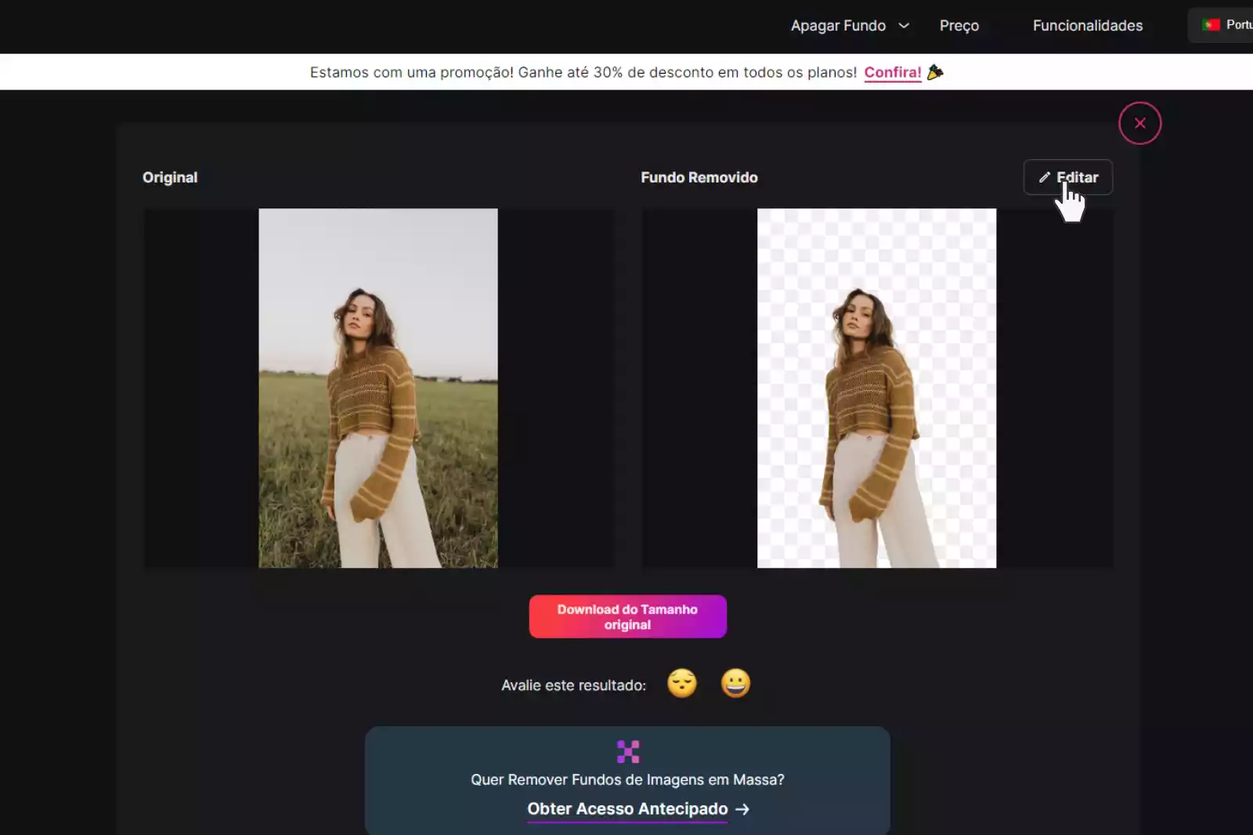Viewport: 1253px width, 835px height.
Task: Click the Obter Acesso Antecipado link
Action: (626, 809)
